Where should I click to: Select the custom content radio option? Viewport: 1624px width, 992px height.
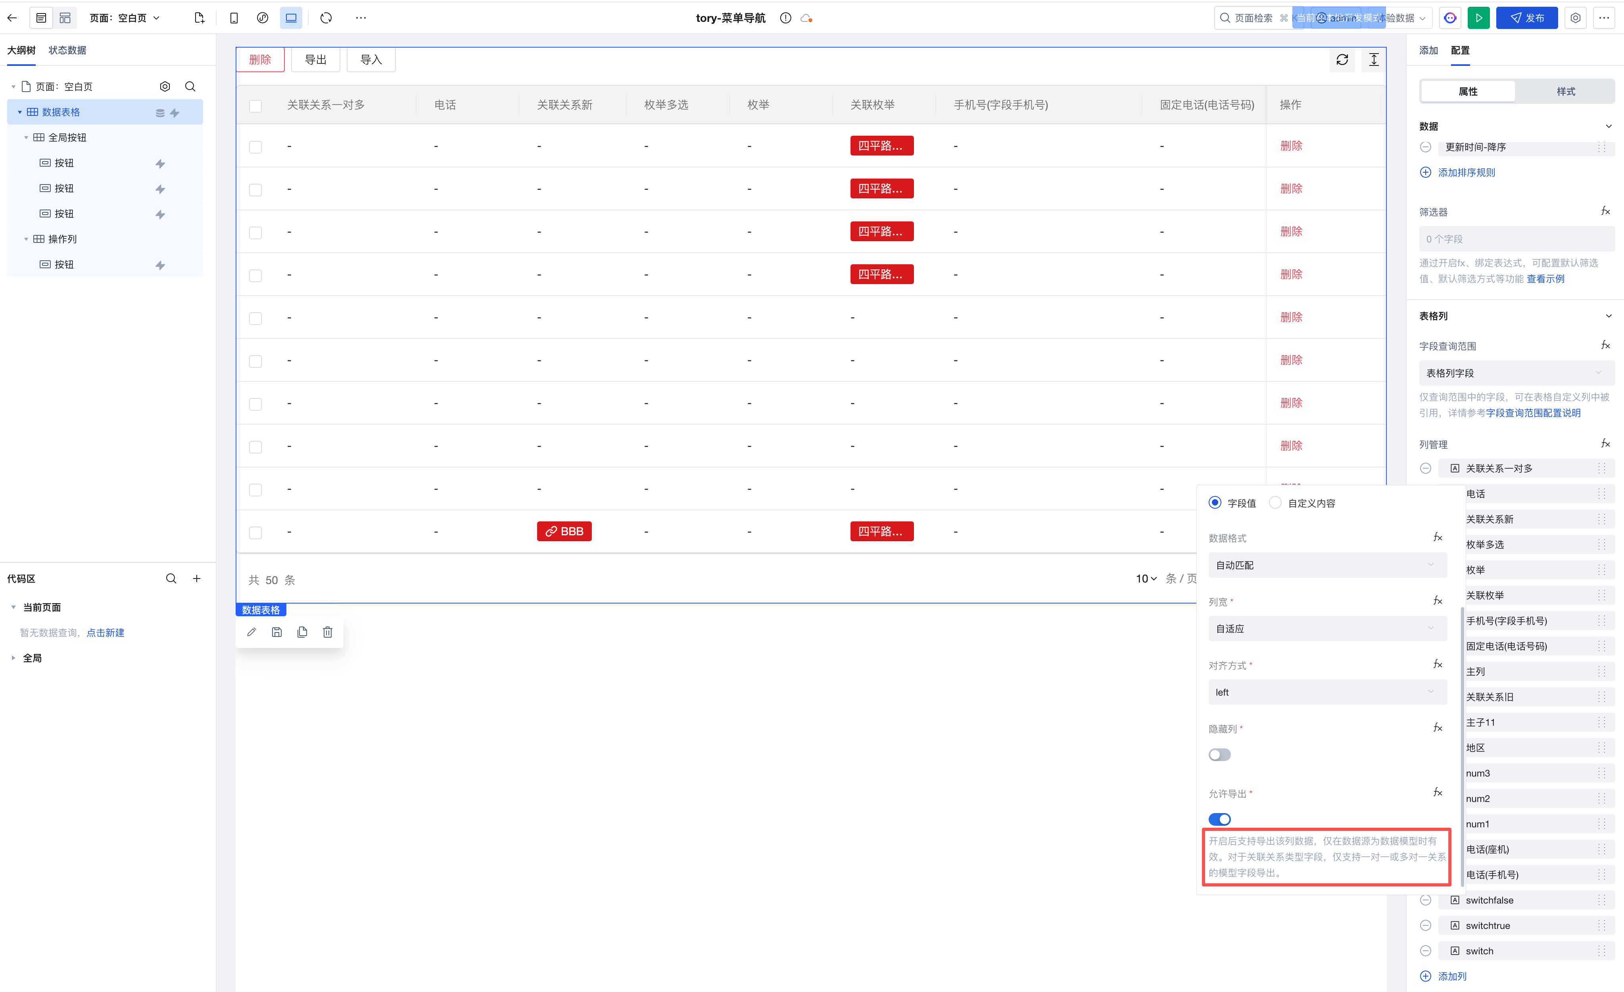[x=1275, y=503]
